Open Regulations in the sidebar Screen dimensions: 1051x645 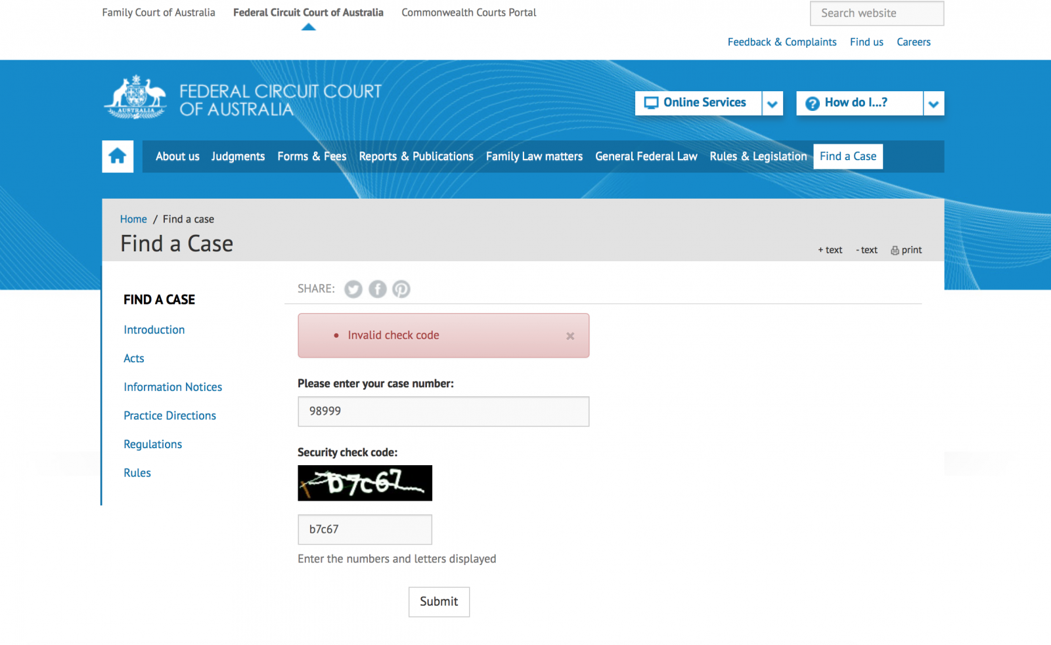tap(152, 444)
